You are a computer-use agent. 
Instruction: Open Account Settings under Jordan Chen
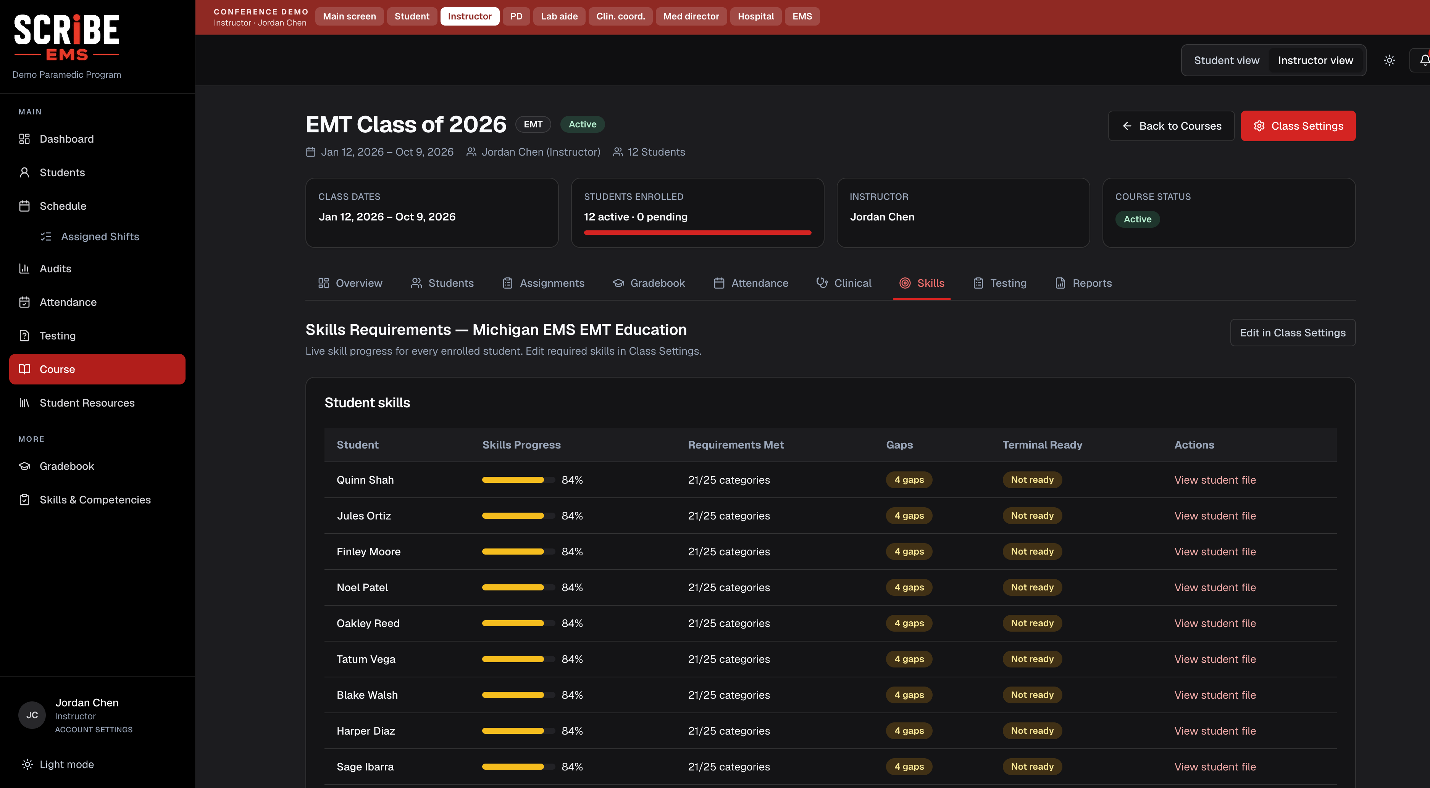pyautogui.click(x=94, y=730)
